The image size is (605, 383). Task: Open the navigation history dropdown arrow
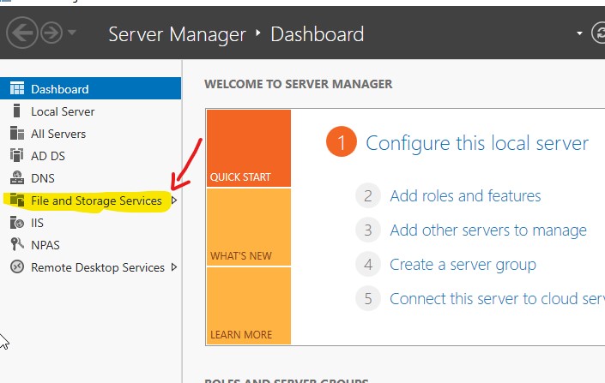[72, 33]
